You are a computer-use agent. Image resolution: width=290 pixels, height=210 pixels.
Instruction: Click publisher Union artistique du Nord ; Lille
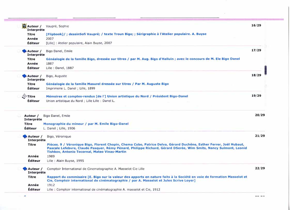pyautogui.click(x=81, y=101)
